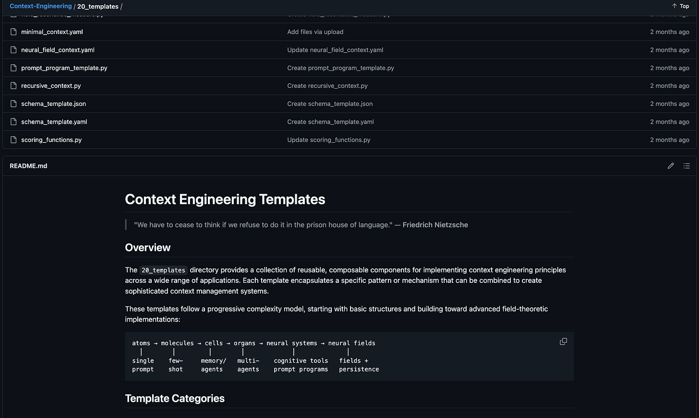Click the file icon beside schema_template.json
The height and width of the screenshot is (418, 699).
pos(13,104)
